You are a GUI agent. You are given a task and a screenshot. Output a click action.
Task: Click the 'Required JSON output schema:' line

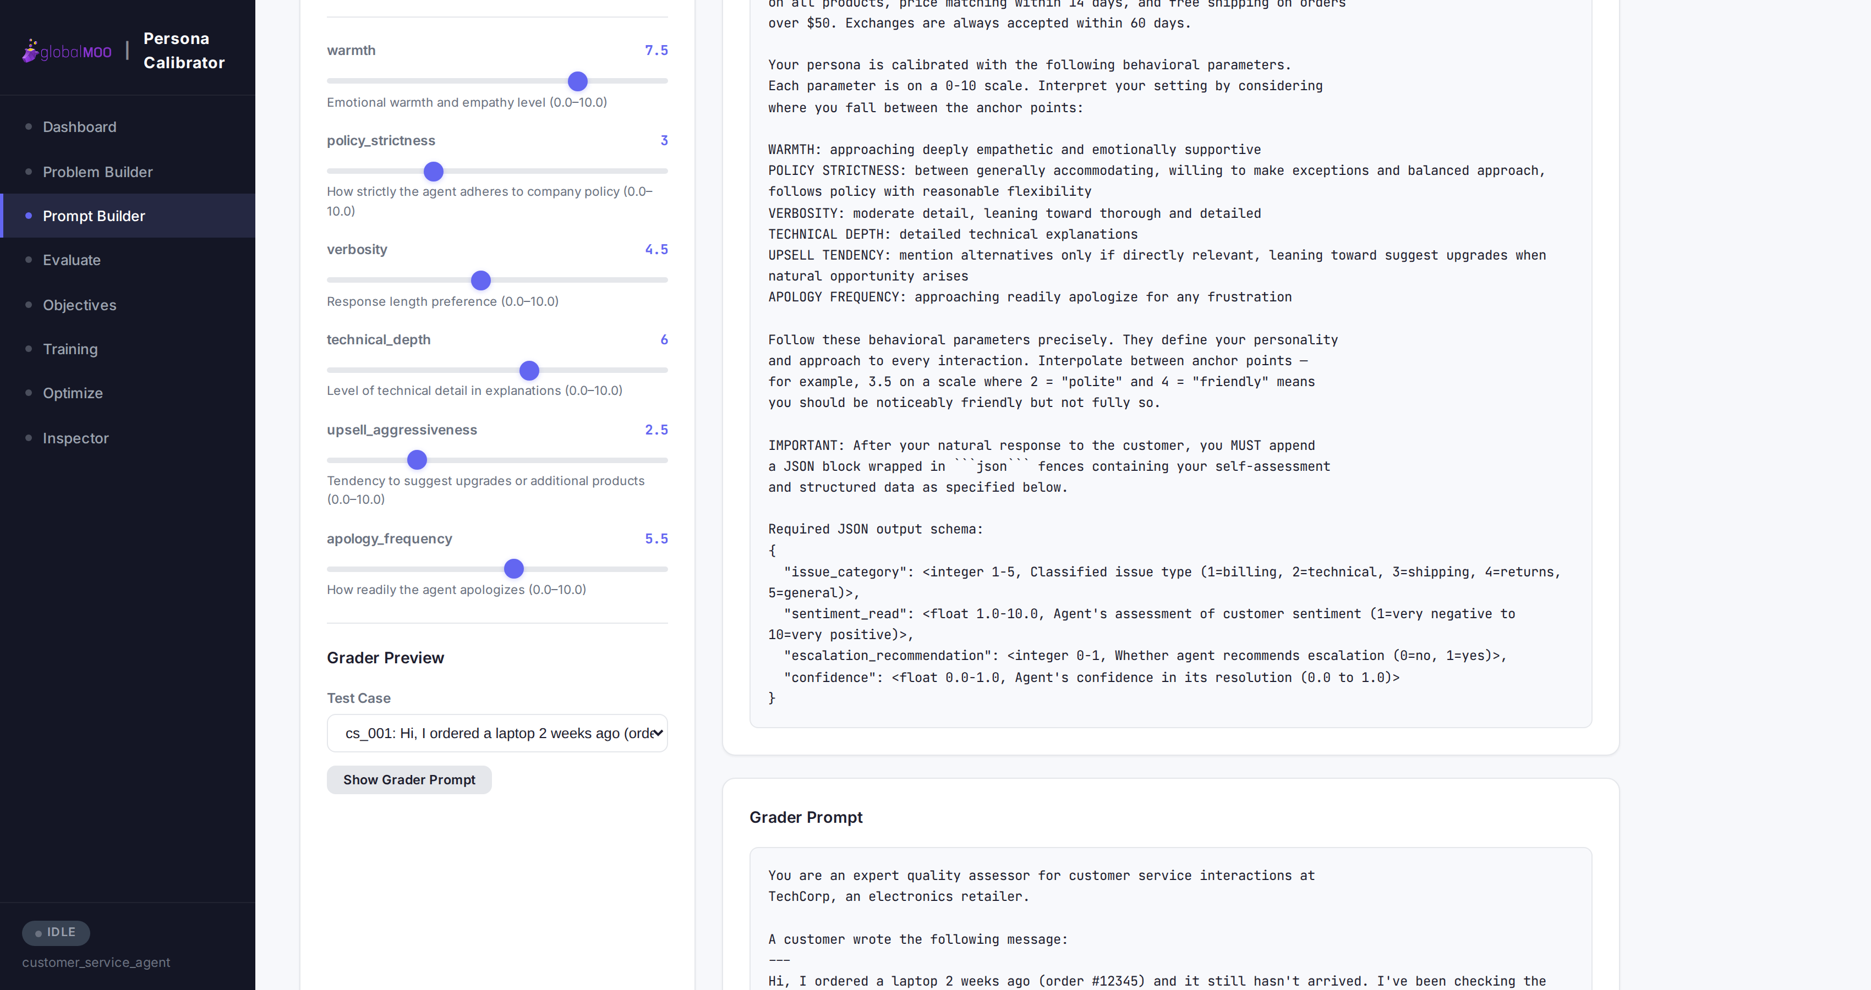875,529
